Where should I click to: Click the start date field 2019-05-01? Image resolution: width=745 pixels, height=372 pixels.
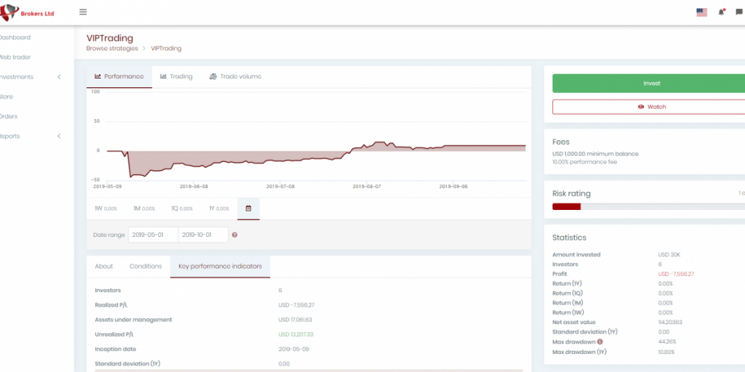[153, 235]
